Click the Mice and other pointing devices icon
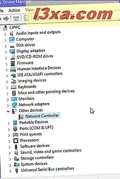This screenshot has width=120, height=179. [x=14, y=93]
